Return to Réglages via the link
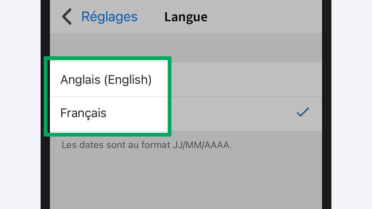Screen dimensions: 372x209 click(109, 16)
